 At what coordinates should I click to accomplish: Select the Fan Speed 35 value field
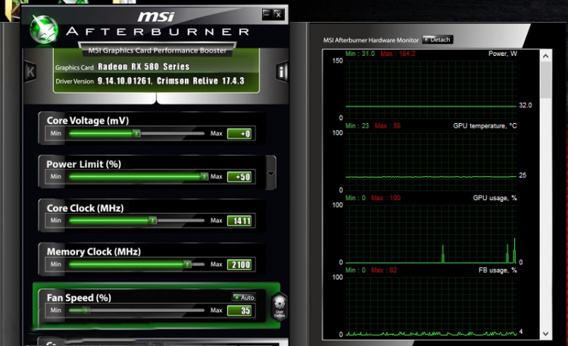239,310
